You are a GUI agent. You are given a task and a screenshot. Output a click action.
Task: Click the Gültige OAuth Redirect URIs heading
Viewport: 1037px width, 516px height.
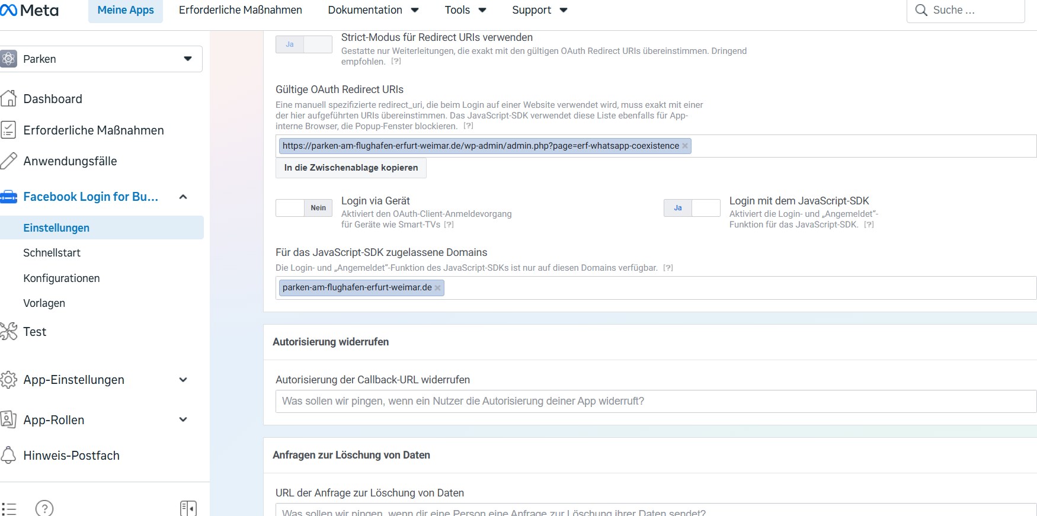coord(340,89)
